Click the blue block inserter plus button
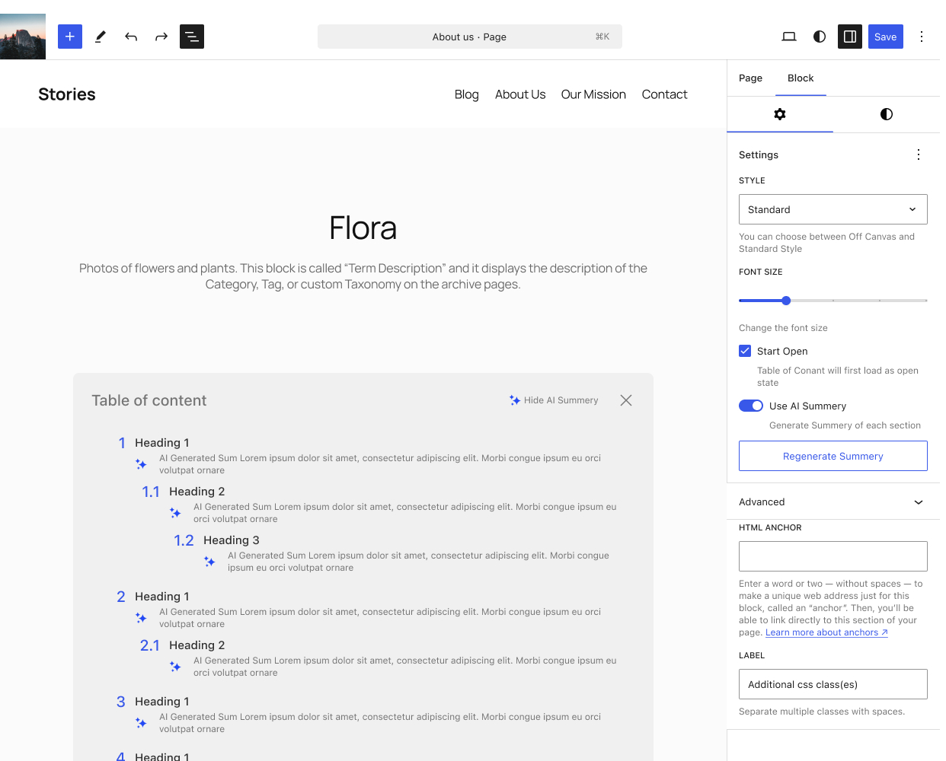The width and height of the screenshot is (946, 761). coord(70,37)
